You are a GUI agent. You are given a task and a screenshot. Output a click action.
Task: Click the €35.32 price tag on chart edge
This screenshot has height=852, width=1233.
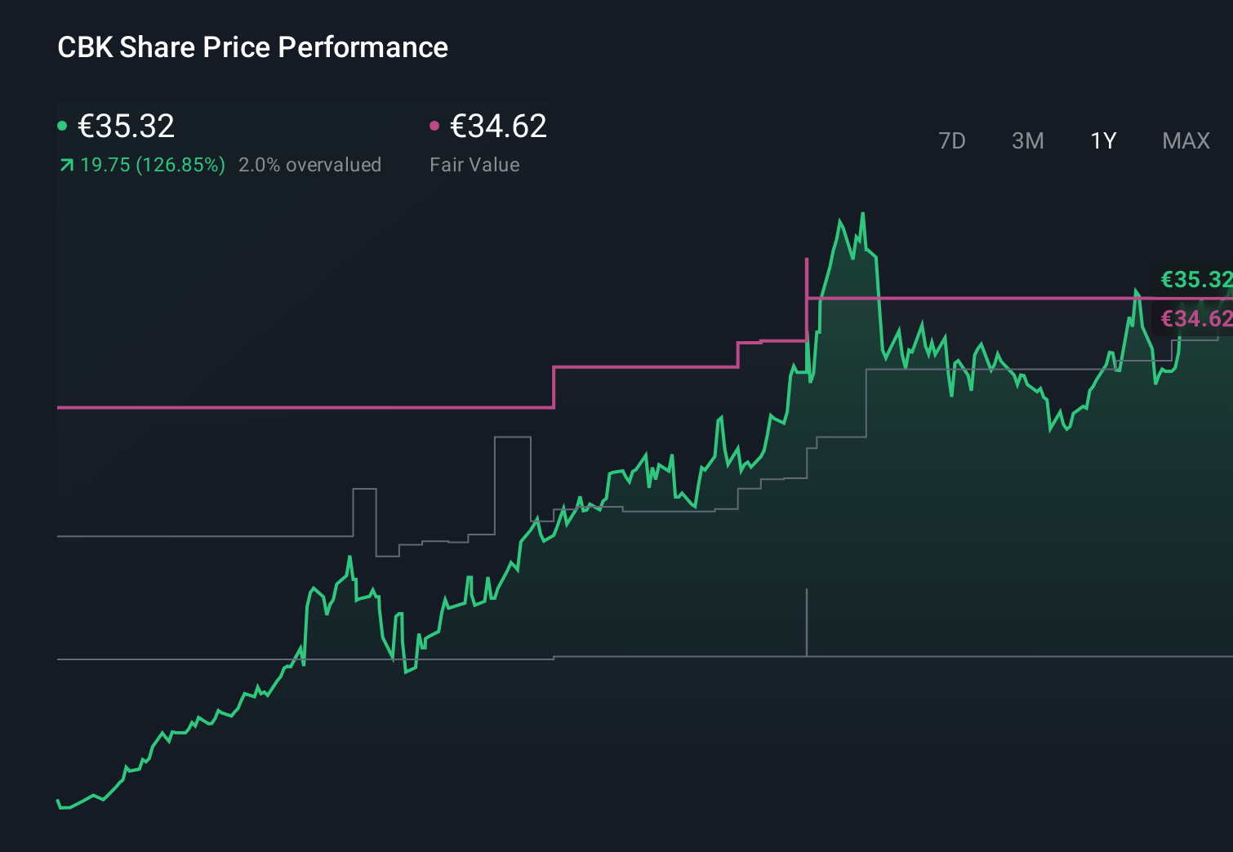(1195, 280)
